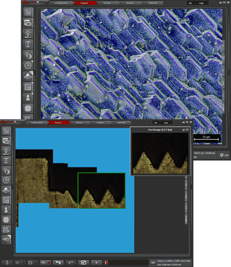Switch to Configuration tab in front window
Viewport: 231px width, 267px height.
37,123
